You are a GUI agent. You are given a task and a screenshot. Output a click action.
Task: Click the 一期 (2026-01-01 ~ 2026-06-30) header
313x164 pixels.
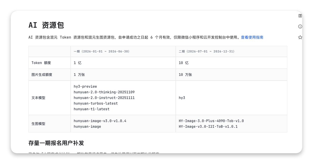pos(101,51)
